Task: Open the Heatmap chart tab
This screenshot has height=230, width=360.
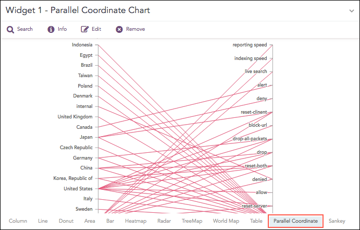Action: [x=135, y=221]
